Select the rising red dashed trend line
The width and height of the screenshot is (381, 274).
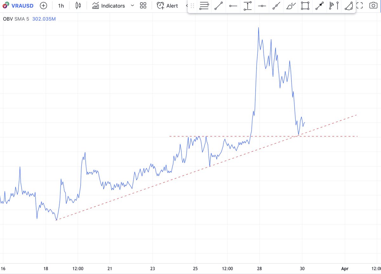(206, 167)
